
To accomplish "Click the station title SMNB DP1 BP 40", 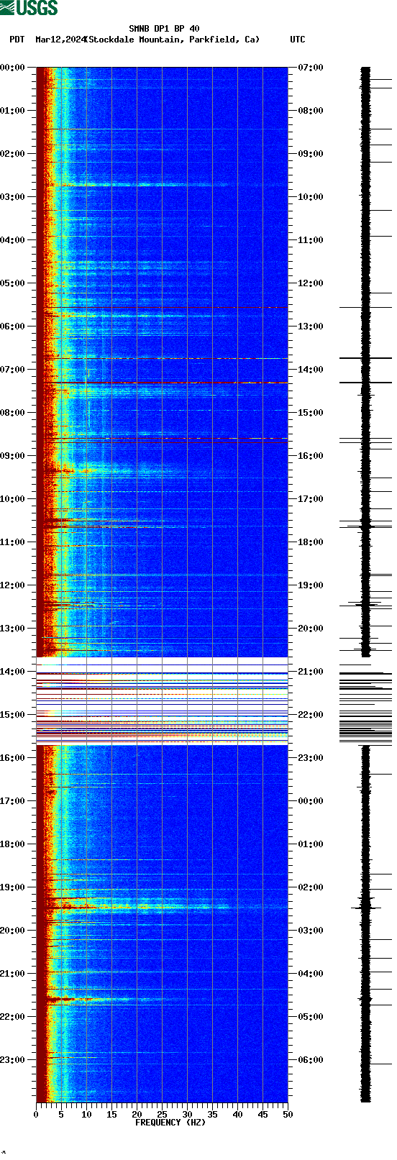I will [164, 29].
